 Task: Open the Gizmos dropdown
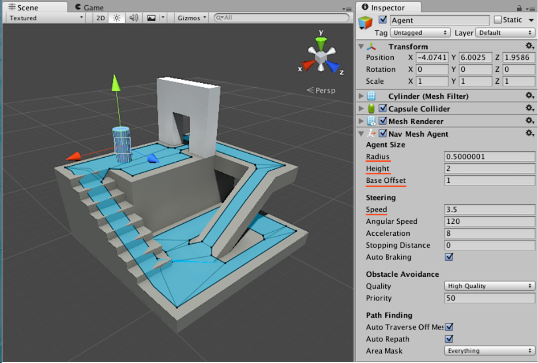pyautogui.click(x=192, y=18)
